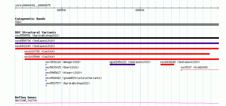226x106 pixels.
Task: Click the 6q12 band label
Action: pos(18,22)
